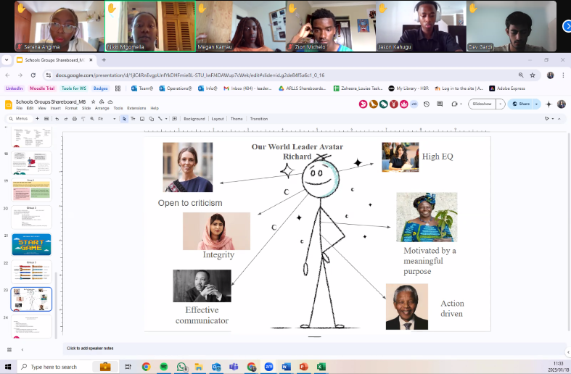Star the Schools Groups Shareboard document
Screen dimensions: 571x374
(94, 101)
